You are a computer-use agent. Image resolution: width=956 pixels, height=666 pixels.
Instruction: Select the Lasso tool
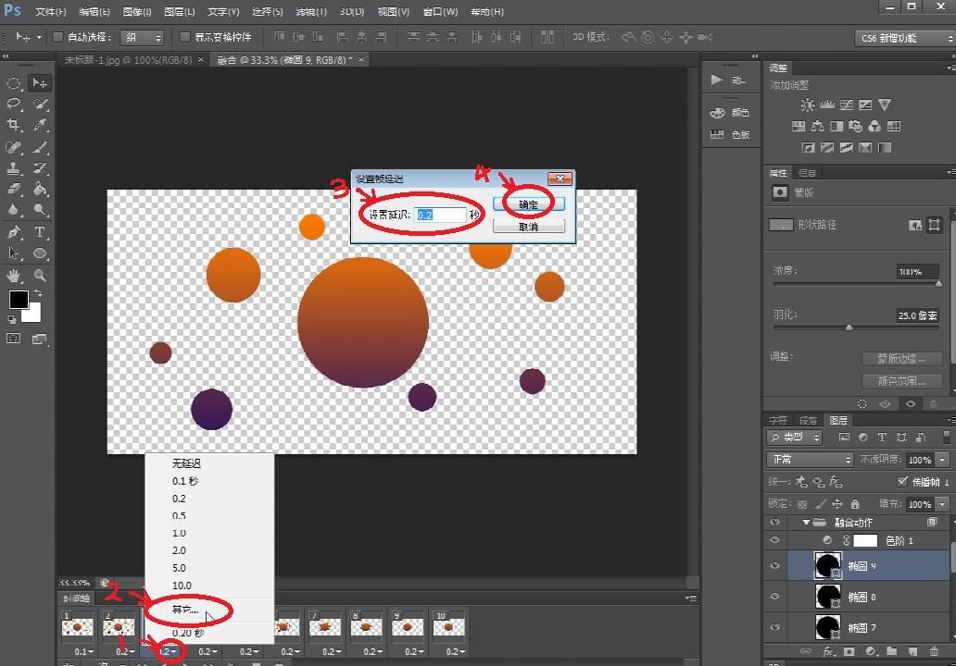[14, 104]
